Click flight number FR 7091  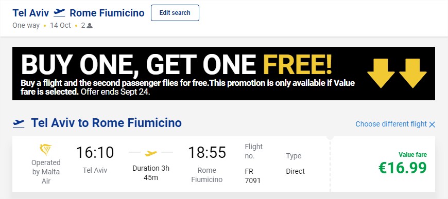(x=252, y=176)
